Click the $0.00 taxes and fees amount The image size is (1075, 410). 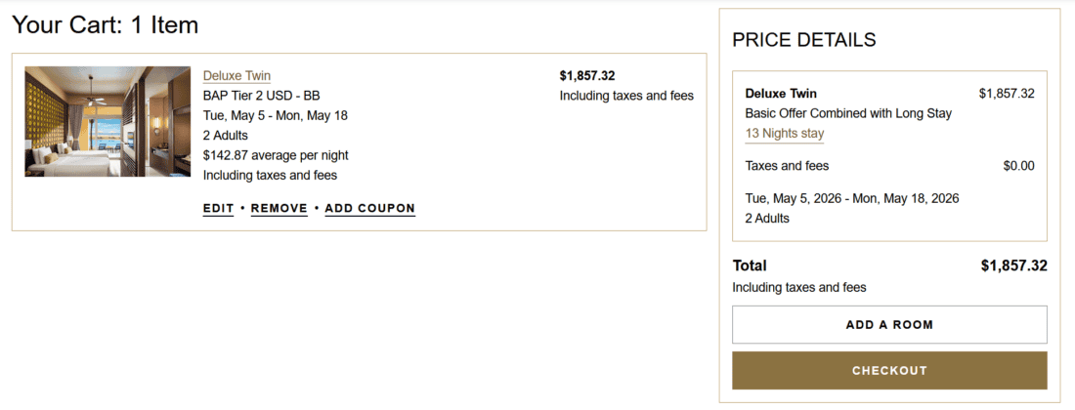(x=1018, y=166)
